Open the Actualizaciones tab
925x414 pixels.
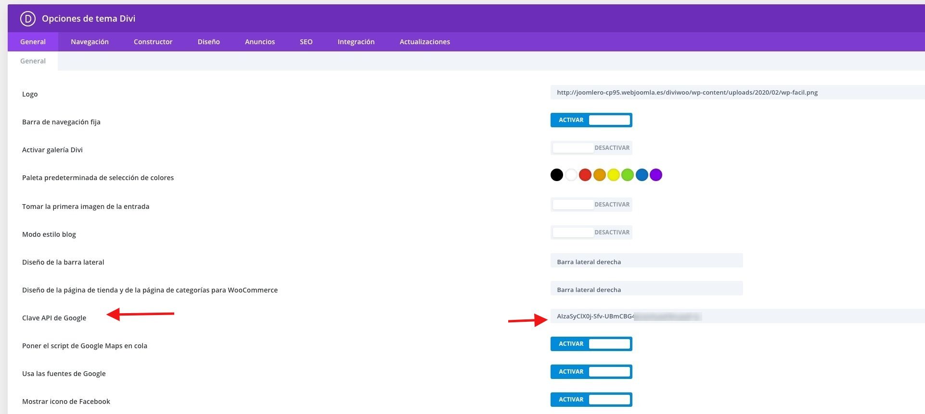425,42
